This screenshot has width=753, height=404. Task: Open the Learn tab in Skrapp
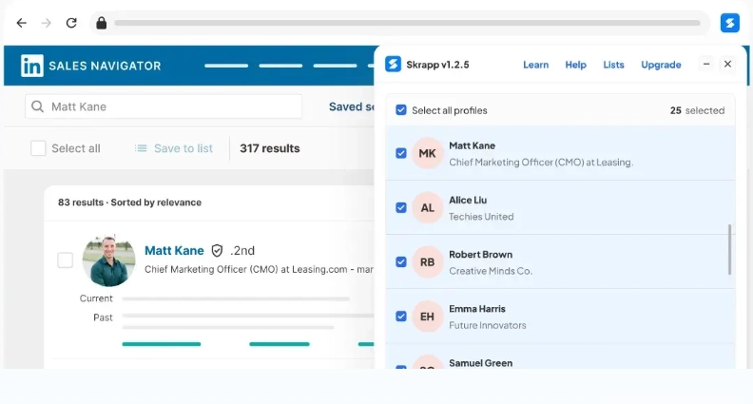[x=535, y=65]
